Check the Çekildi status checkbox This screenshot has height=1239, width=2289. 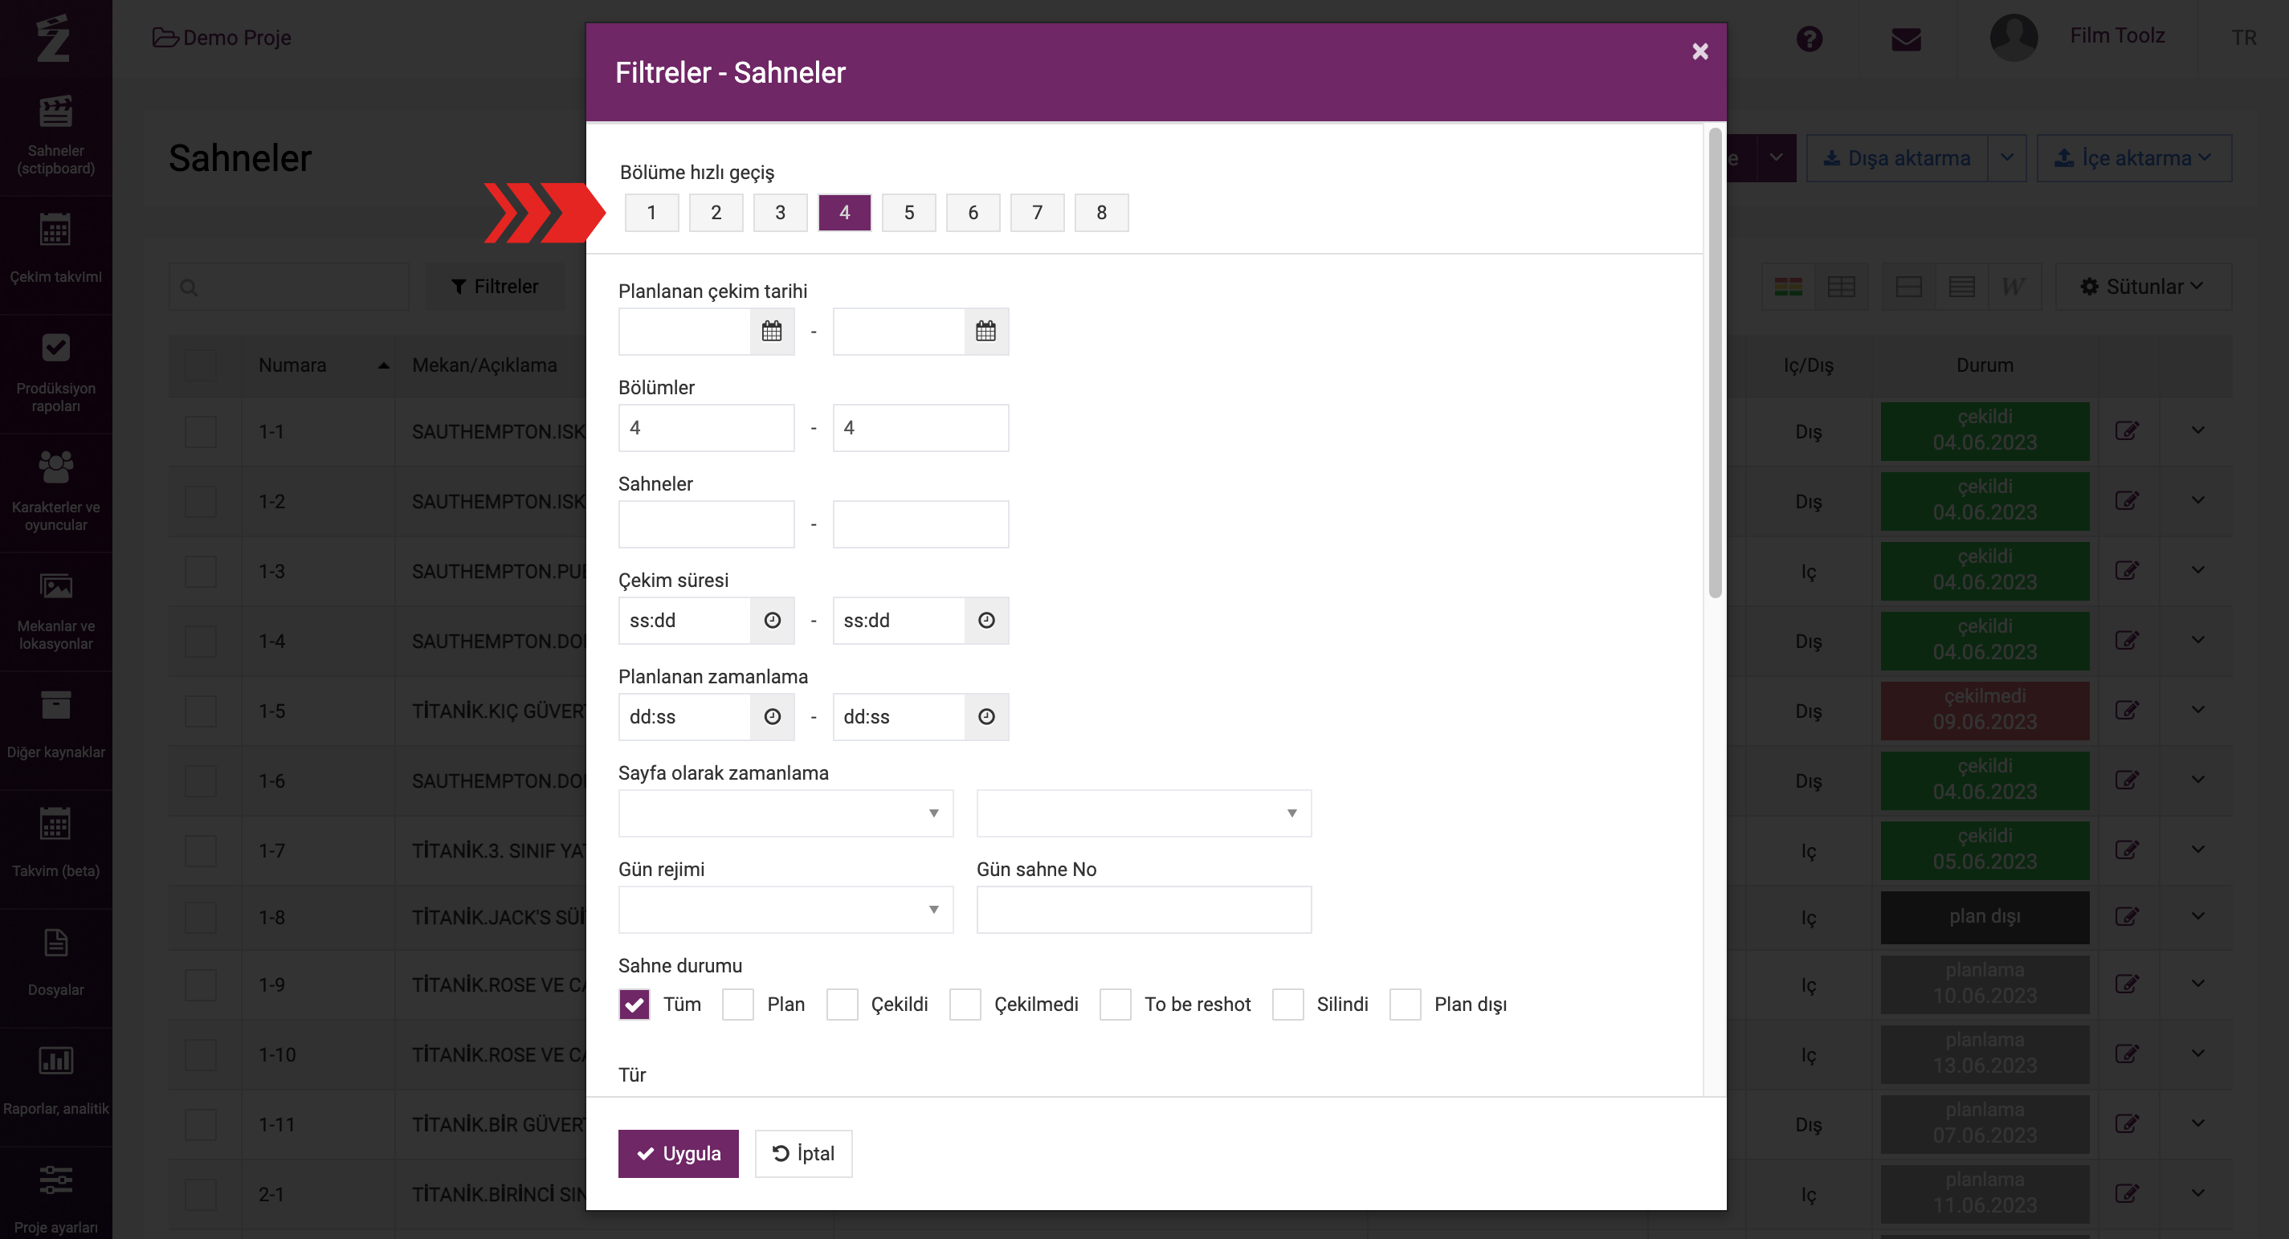[x=842, y=1005]
